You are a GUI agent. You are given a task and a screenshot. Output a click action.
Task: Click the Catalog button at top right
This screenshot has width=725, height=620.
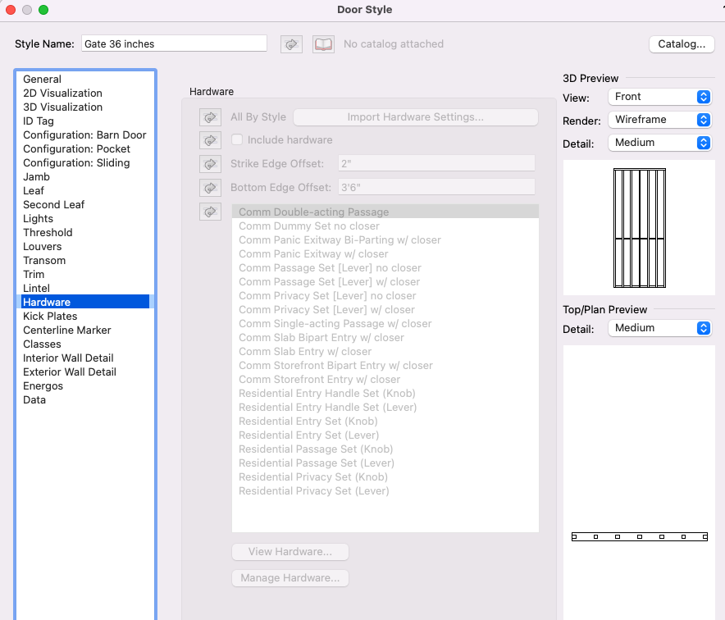click(x=682, y=43)
